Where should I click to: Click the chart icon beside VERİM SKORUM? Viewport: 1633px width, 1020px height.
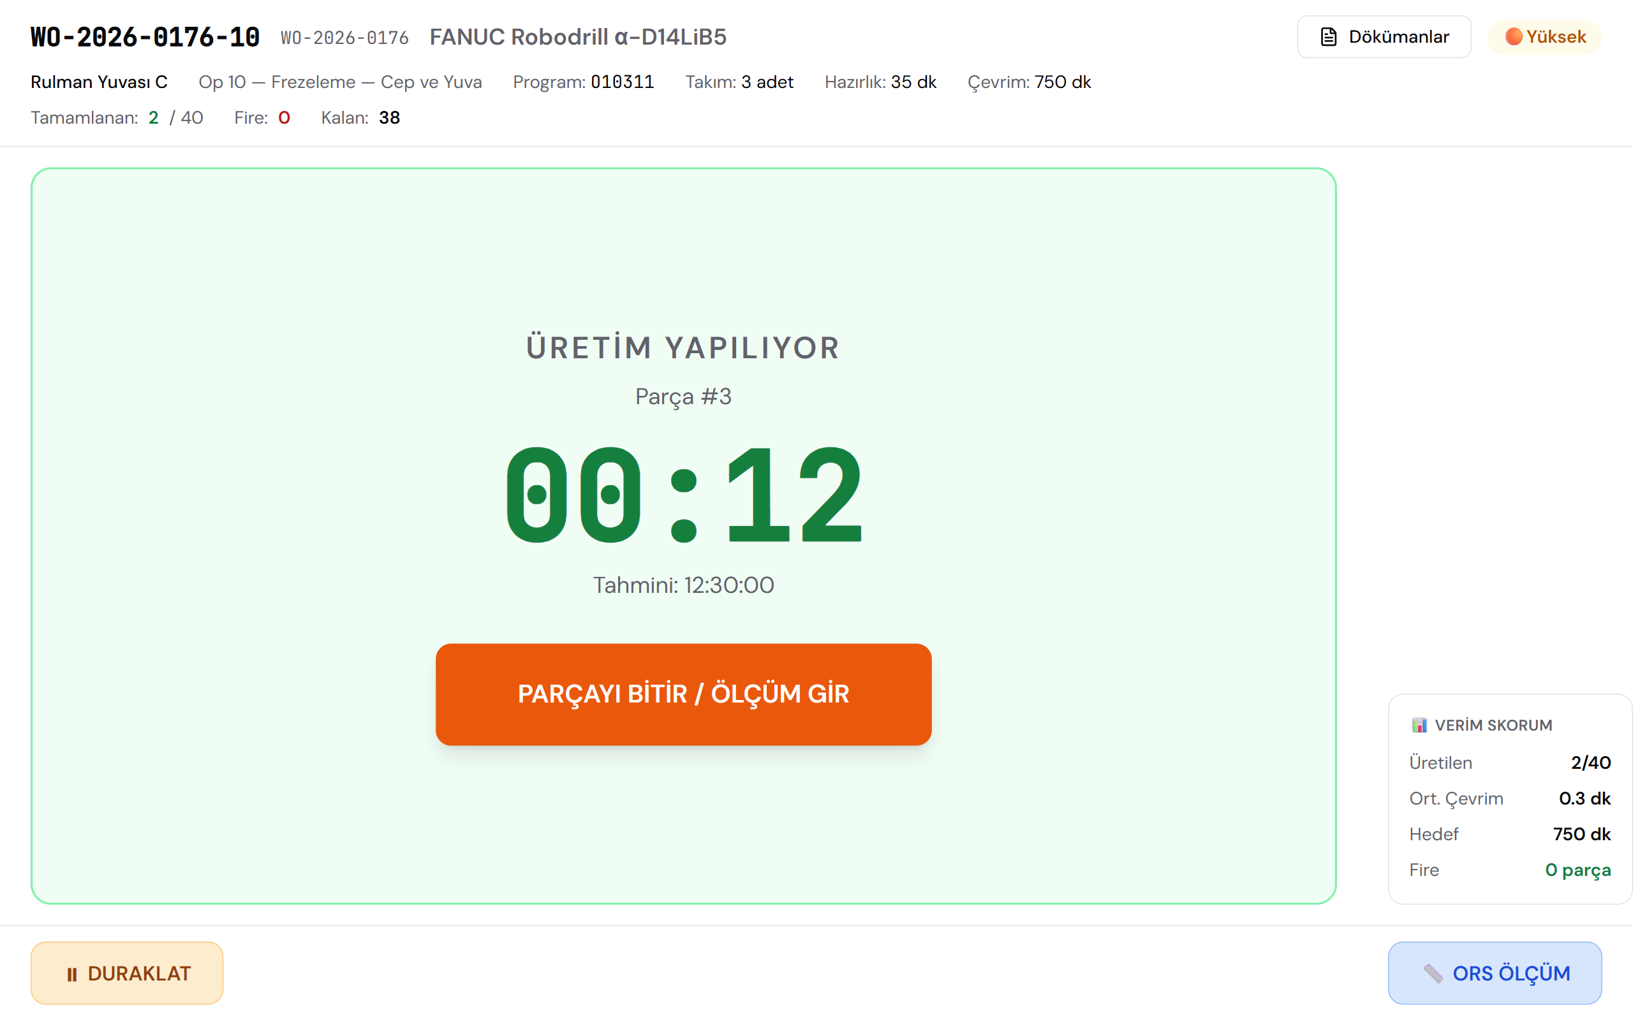point(1419,725)
